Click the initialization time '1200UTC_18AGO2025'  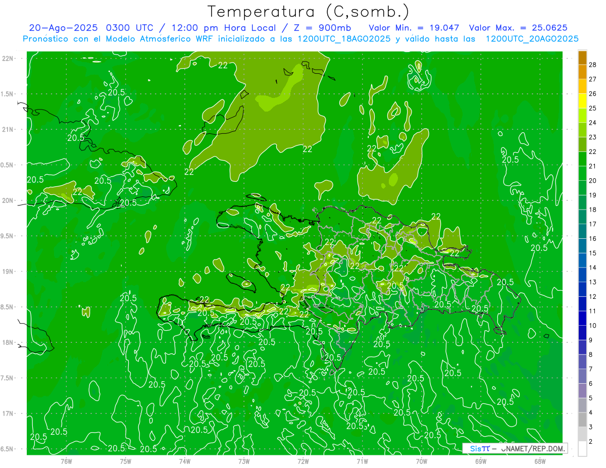(x=344, y=39)
